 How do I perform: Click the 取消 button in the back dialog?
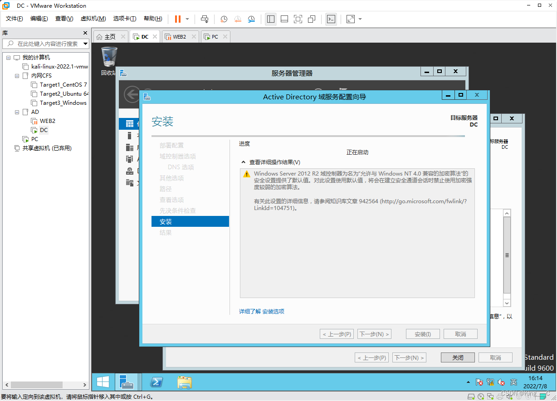click(495, 357)
